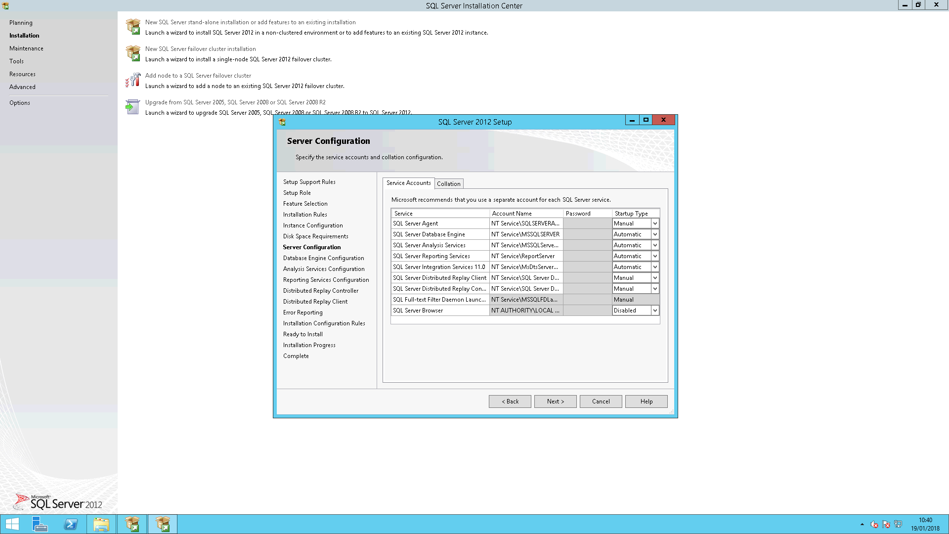Open Upgrade from SQL Server 2005 link

click(235, 102)
